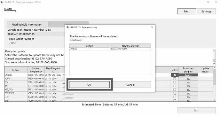Image resolution: width=220 pixels, height=116 pixels.
Task: Click the Download progress column header
Action: pos(188,70)
